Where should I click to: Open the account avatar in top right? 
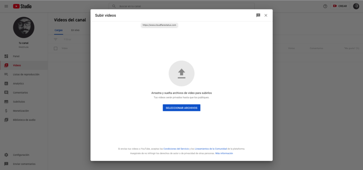click(x=356, y=6)
